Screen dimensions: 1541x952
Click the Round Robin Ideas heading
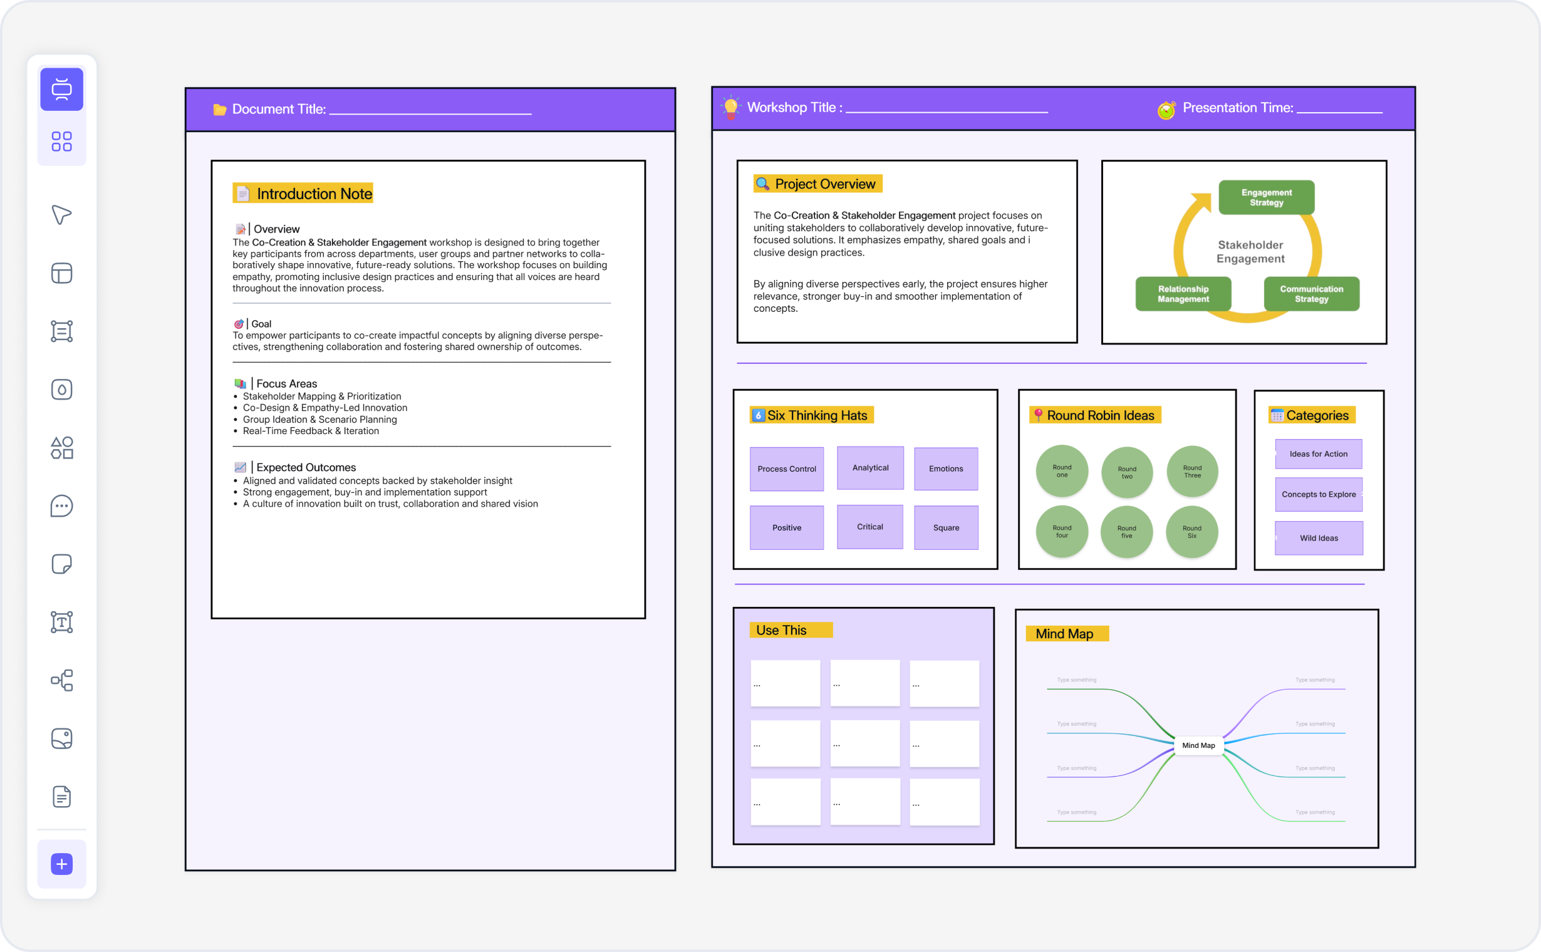(1094, 415)
